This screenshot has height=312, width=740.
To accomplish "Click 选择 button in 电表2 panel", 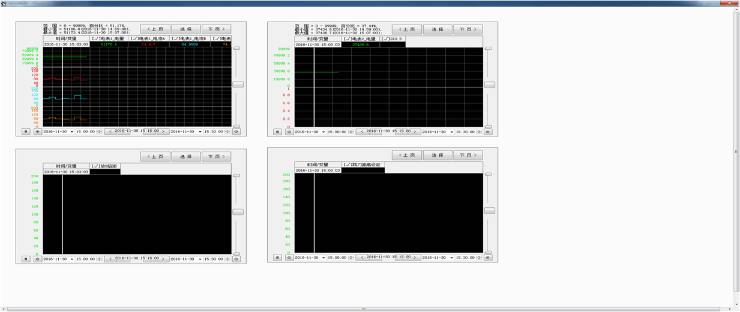I will [438, 29].
